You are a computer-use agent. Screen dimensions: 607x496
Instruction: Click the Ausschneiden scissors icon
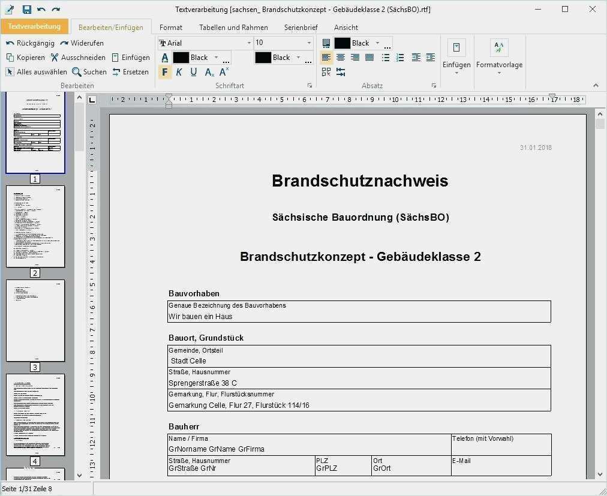(55, 58)
